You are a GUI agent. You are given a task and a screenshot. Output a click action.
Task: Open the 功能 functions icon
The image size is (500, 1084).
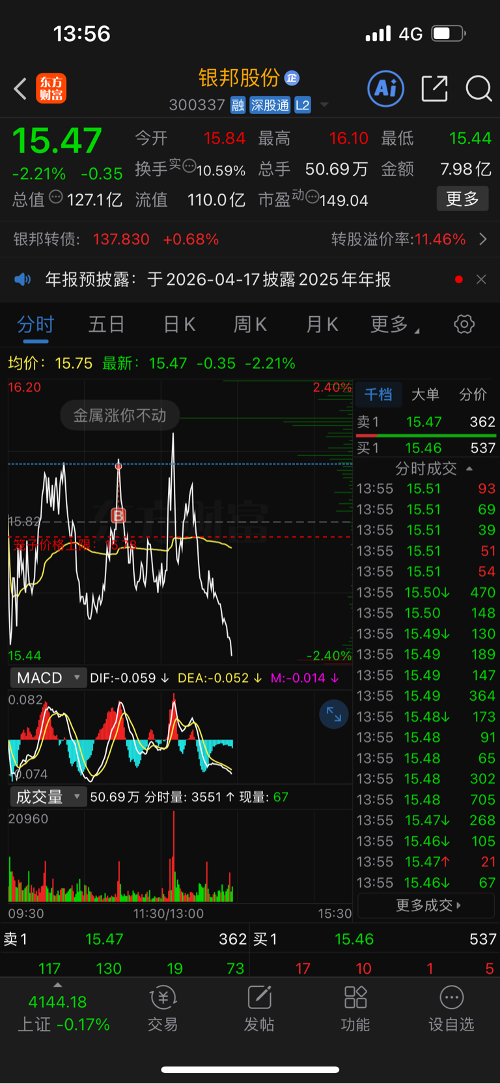[355, 1009]
